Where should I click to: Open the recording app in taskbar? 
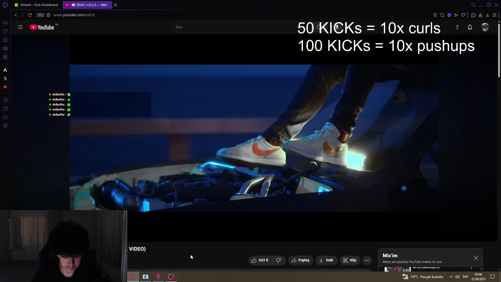[x=171, y=277]
